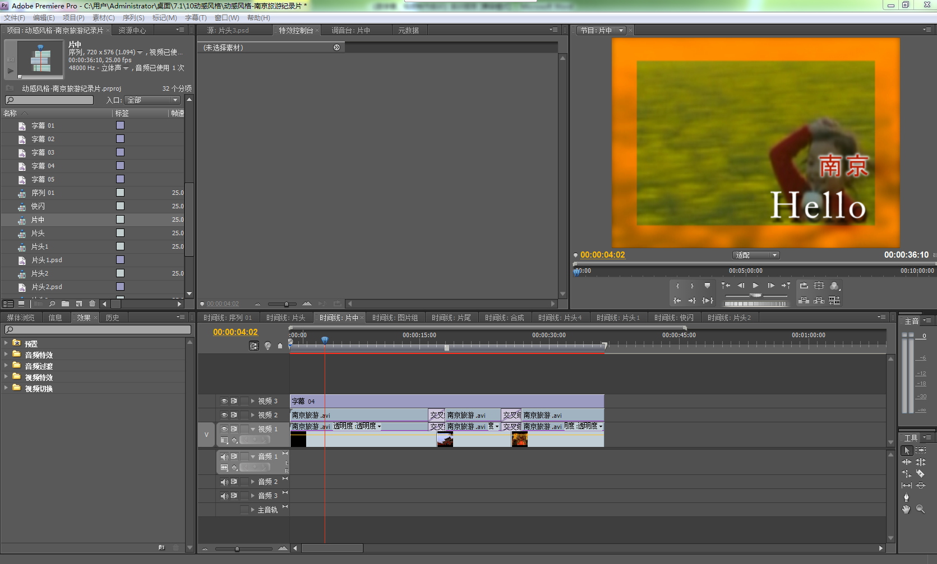Image resolution: width=937 pixels, height=564 pixels.
Task: Click the trash icon in project panel
Action: (x=92, y=304)
